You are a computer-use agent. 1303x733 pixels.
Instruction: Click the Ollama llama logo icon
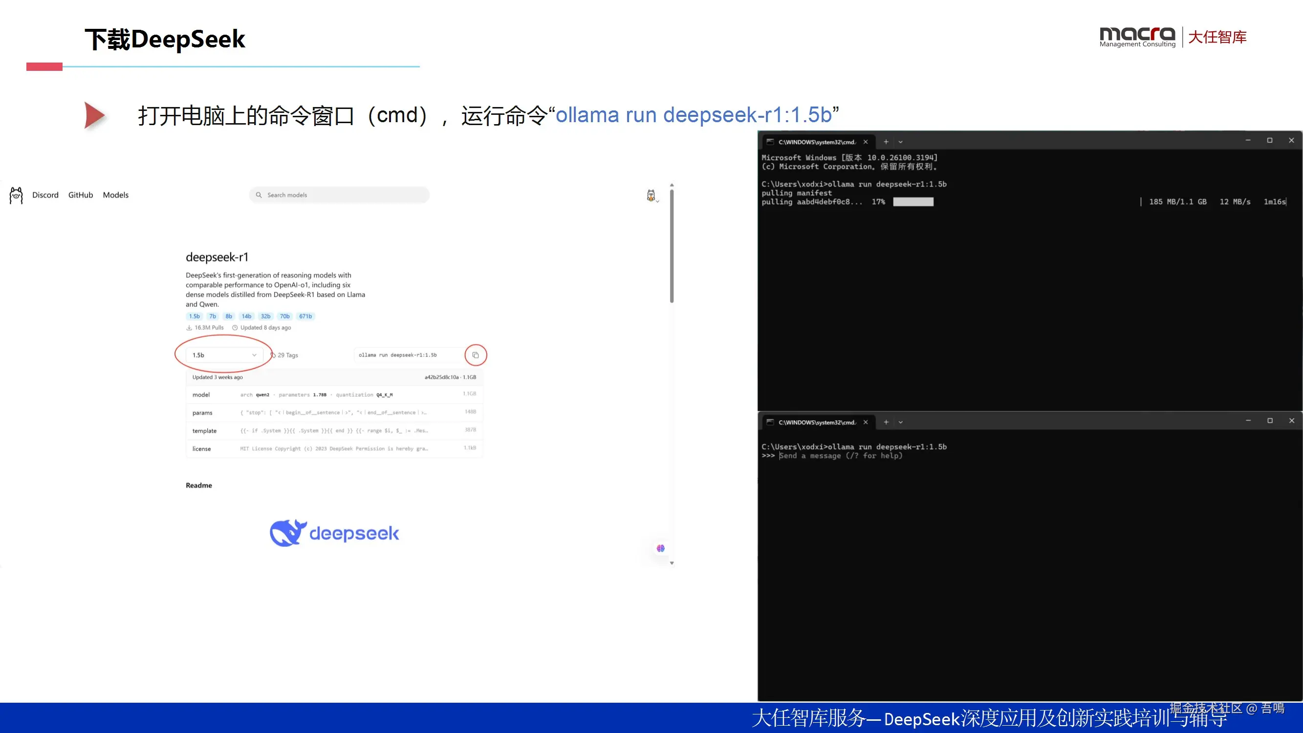point(16,195)
